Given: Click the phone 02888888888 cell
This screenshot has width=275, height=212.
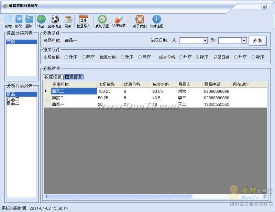Looking at the screenshot, I should [x=217, y=98].
